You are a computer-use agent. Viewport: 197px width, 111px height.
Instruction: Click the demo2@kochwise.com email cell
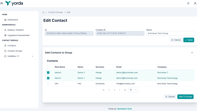[x=127, y=72]
